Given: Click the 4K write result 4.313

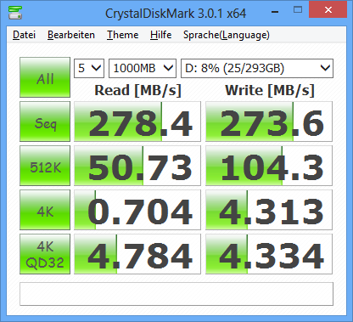Looking at the screenshot, I should click(x=269, y=210).
